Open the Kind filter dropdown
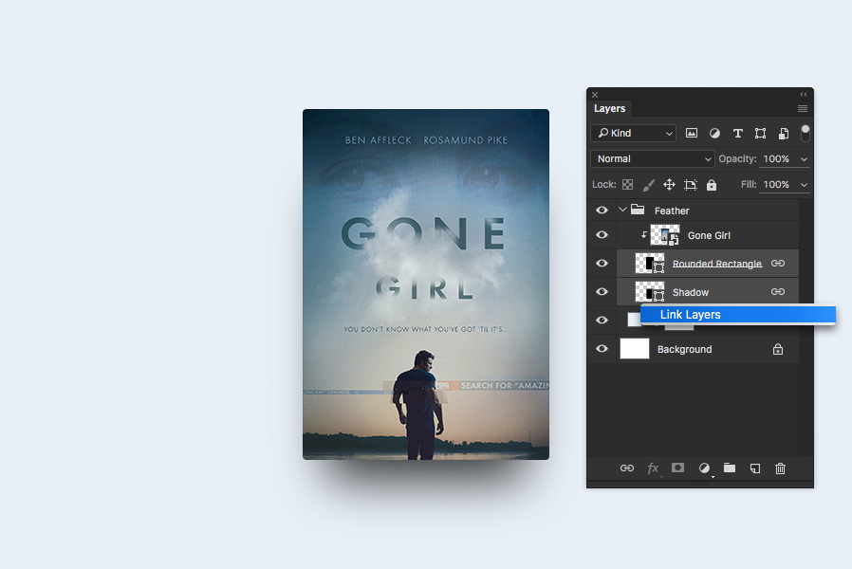The width and height of the screenshot is (852, 569). 633,133
